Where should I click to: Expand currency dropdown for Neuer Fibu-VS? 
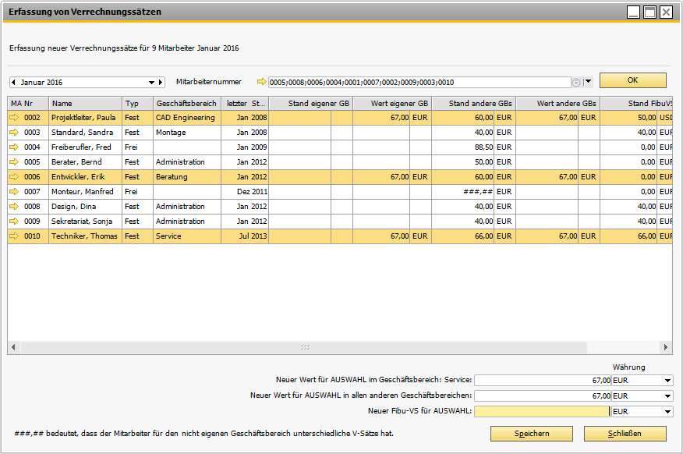tap(667, 411)
